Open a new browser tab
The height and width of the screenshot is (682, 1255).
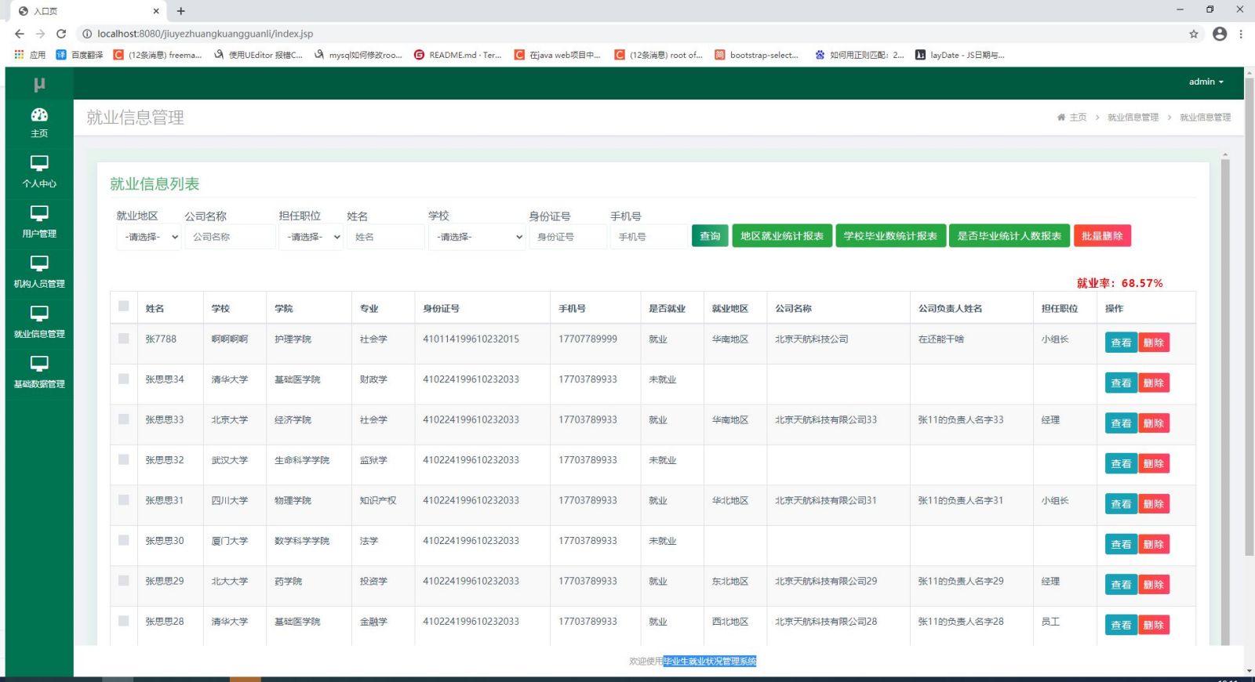[x=181, y=11]
